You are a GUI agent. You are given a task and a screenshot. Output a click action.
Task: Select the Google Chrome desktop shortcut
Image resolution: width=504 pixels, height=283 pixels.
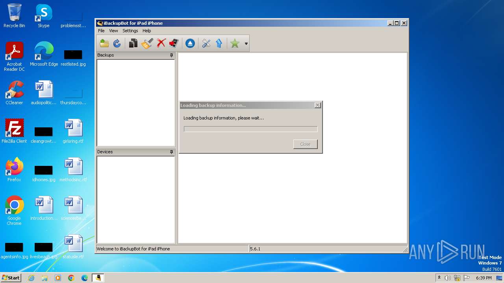[14, 211]
